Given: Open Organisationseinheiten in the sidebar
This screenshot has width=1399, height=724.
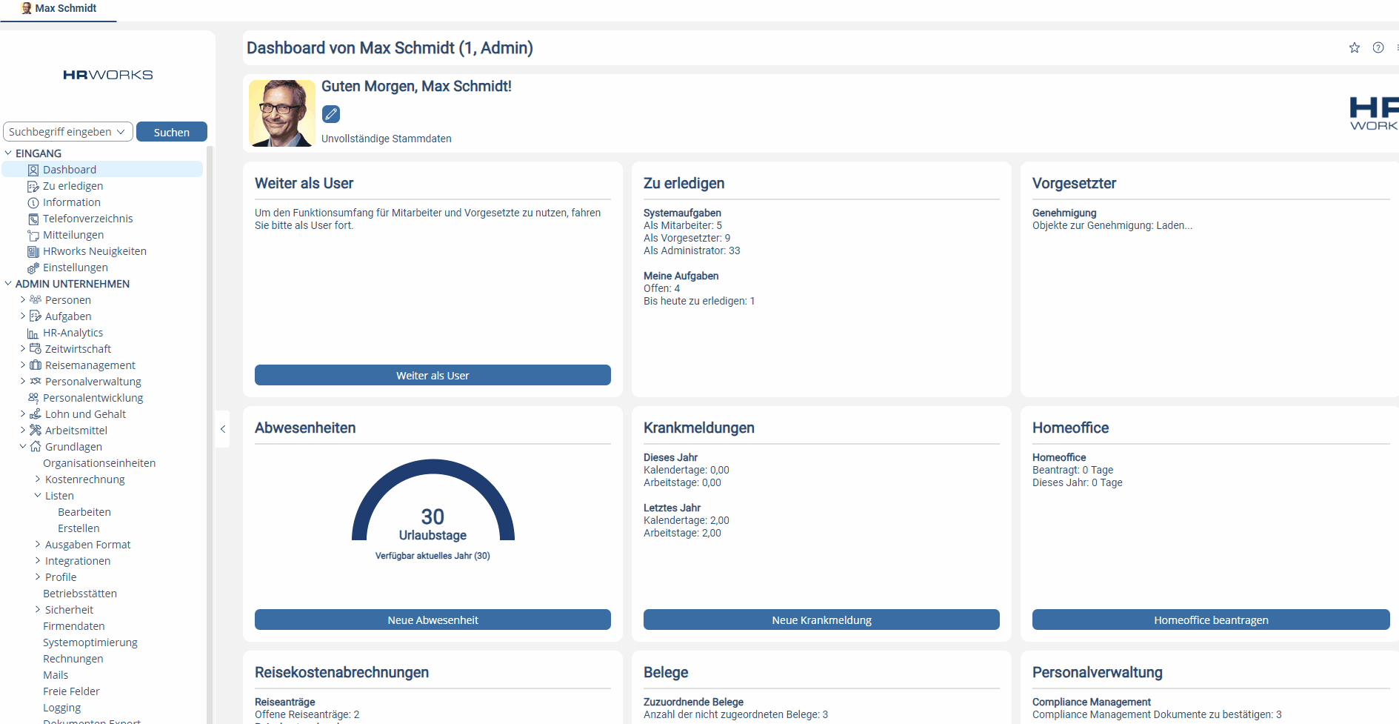Looking at the screenshot, I should tap(99, 463).
